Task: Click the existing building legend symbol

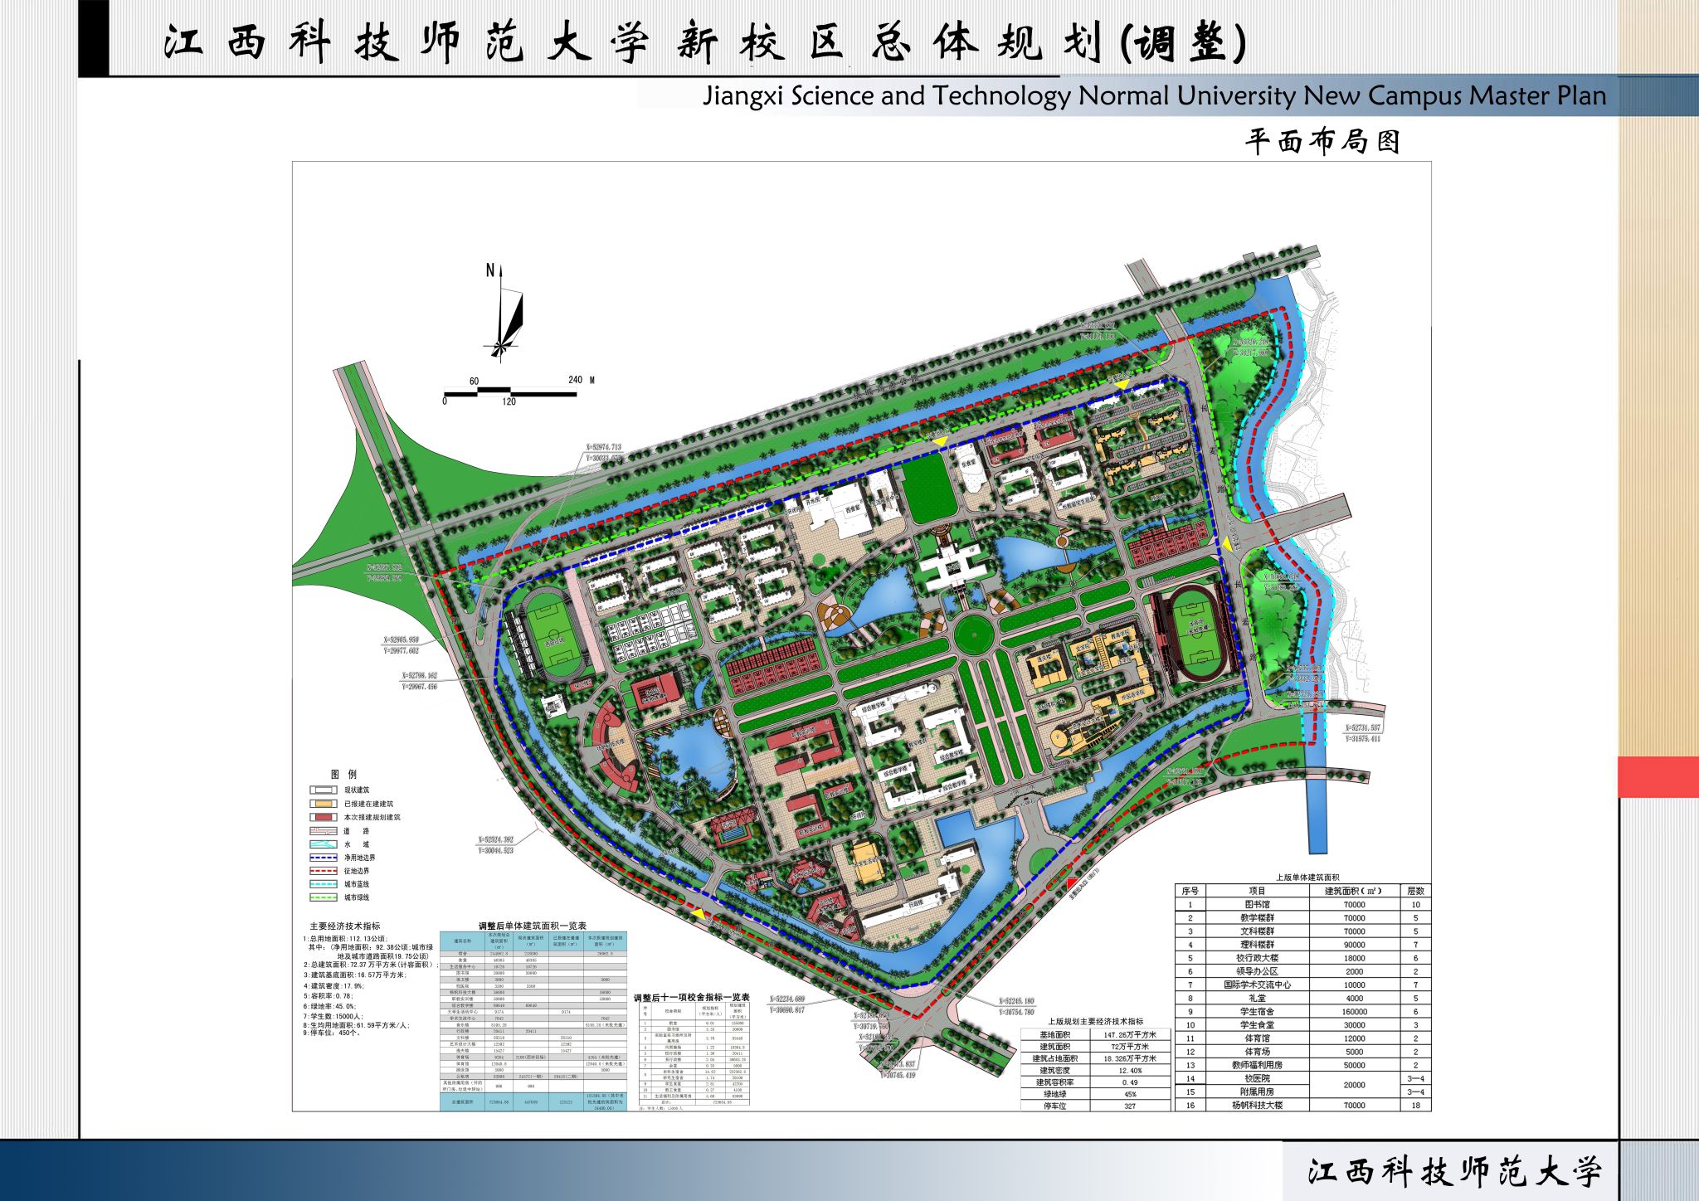Action: point(323,790)
